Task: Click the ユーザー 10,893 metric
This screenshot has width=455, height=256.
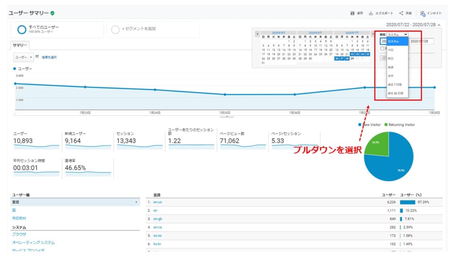Action: [x=36, y=140]
